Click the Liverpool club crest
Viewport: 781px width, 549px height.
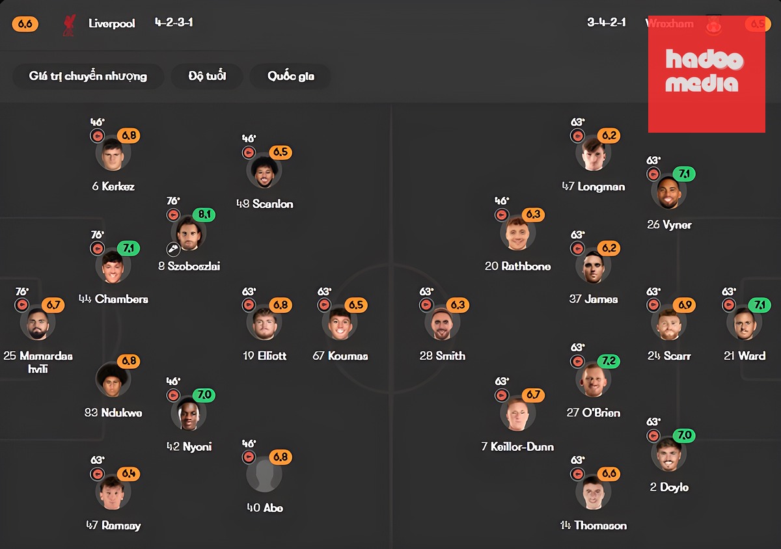pyautogui.click(x=69, y=25)
